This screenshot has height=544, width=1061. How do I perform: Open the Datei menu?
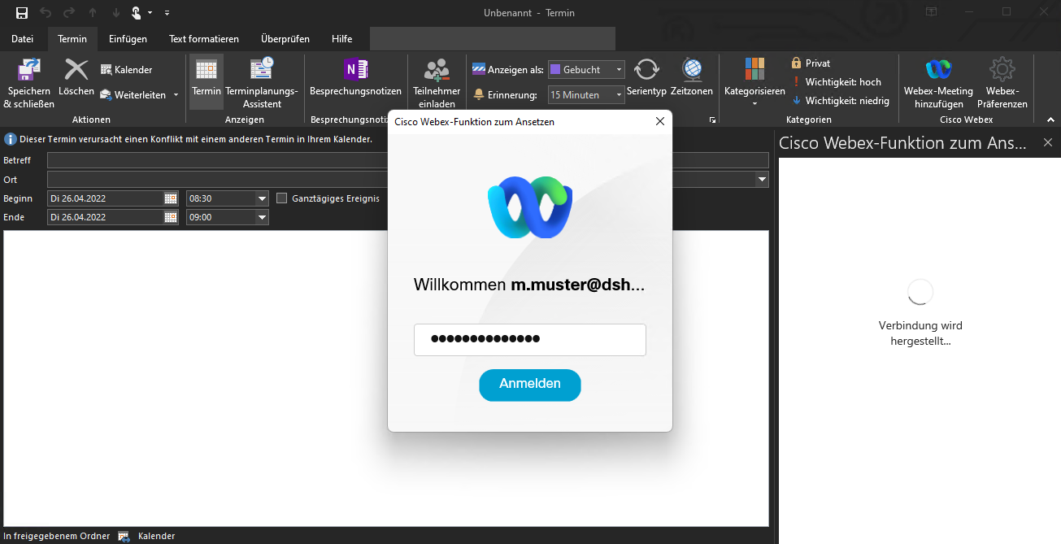tap(23, 39)
